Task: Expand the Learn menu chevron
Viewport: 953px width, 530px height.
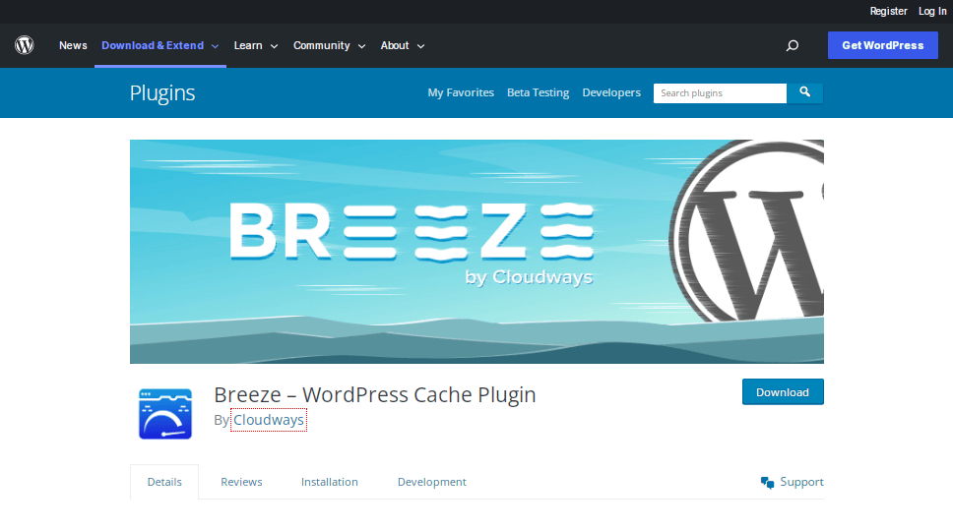Action: coord(274,46)
